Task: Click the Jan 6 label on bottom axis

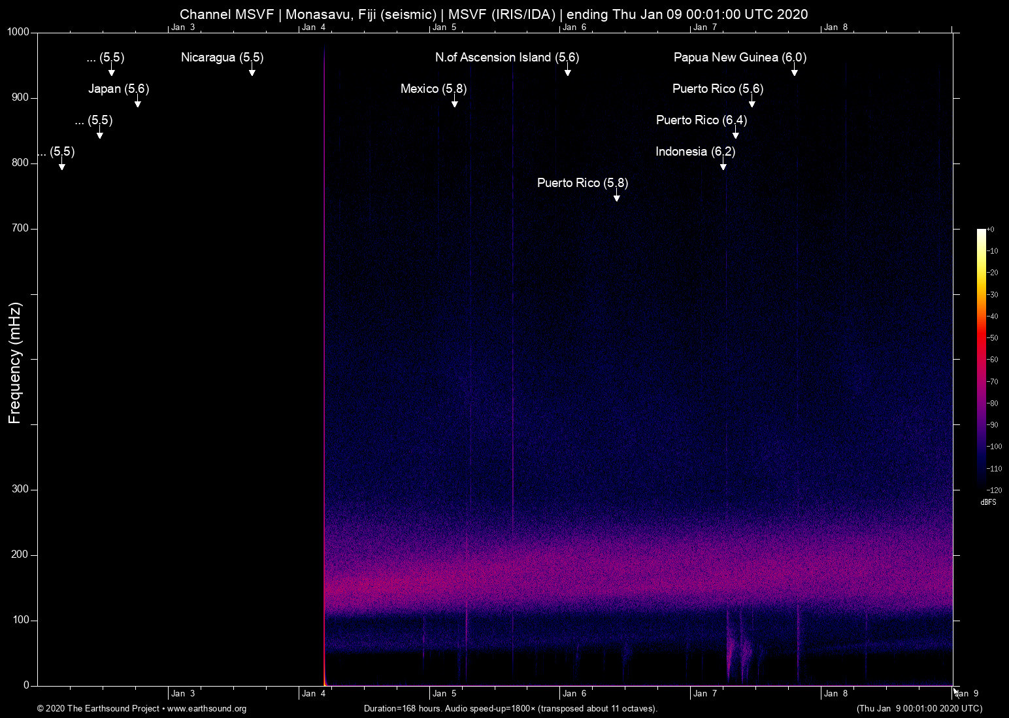Action: [575, 694]
